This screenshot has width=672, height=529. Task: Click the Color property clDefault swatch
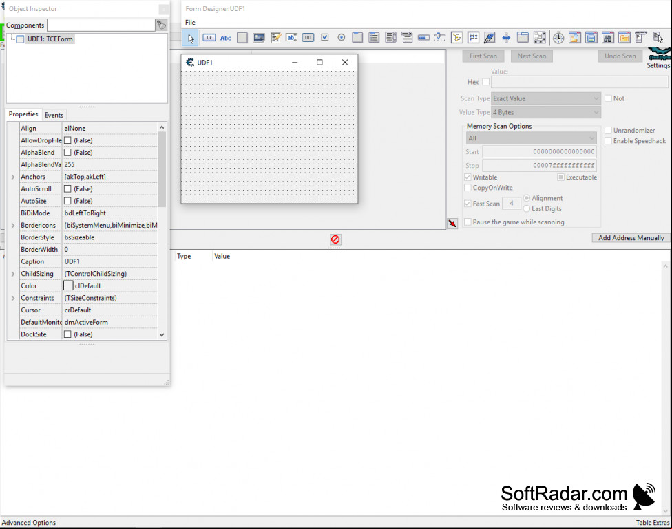(68, 285)
